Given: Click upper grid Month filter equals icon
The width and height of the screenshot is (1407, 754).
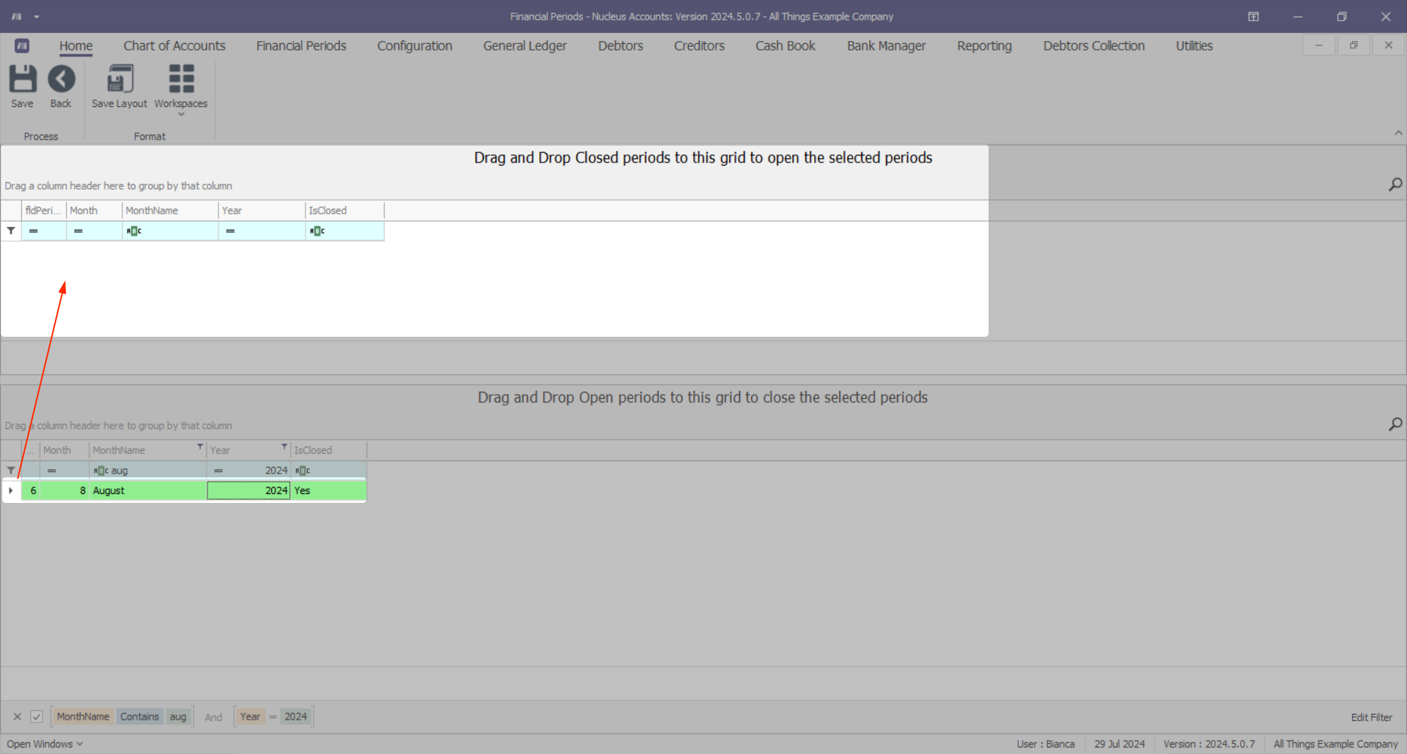Looking at the screenshot, I should 78,231.
